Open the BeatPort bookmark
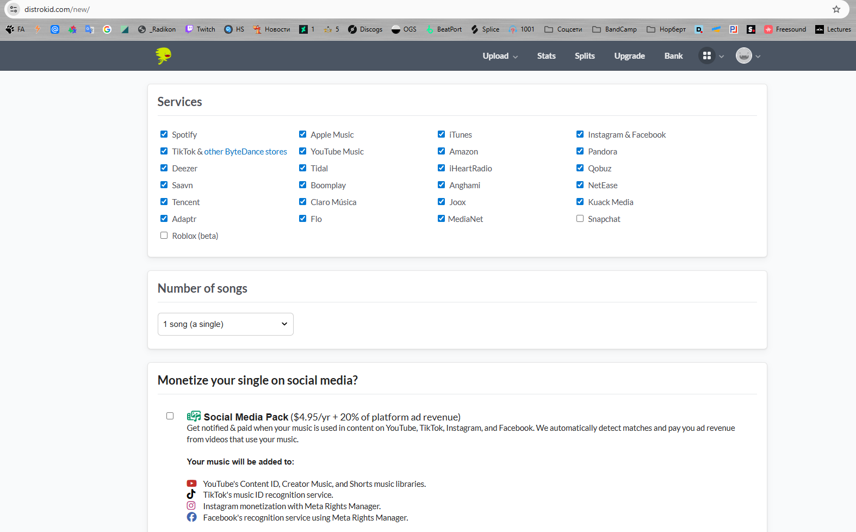Image resolution: width=856 pixels, height=532 pixels. [444, 29]
